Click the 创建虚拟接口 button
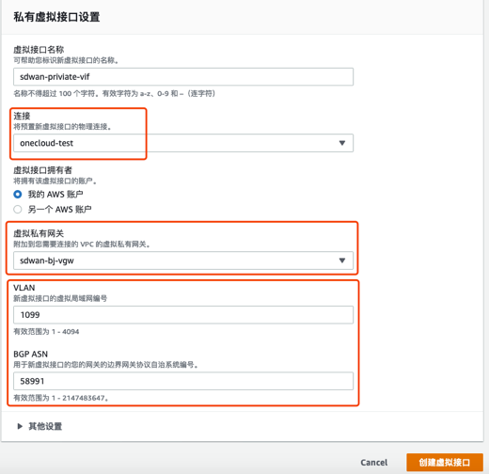This screenshot has width=489, height=474. [445, 463]
